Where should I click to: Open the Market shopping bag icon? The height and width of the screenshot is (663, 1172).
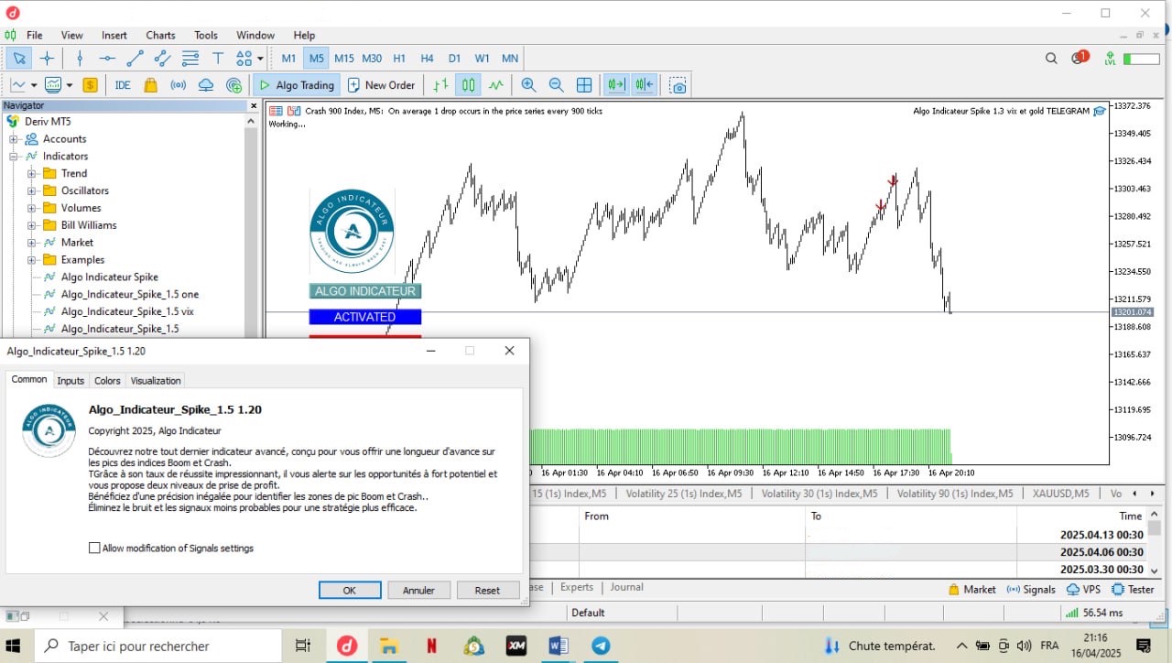[x=150, y=85]
